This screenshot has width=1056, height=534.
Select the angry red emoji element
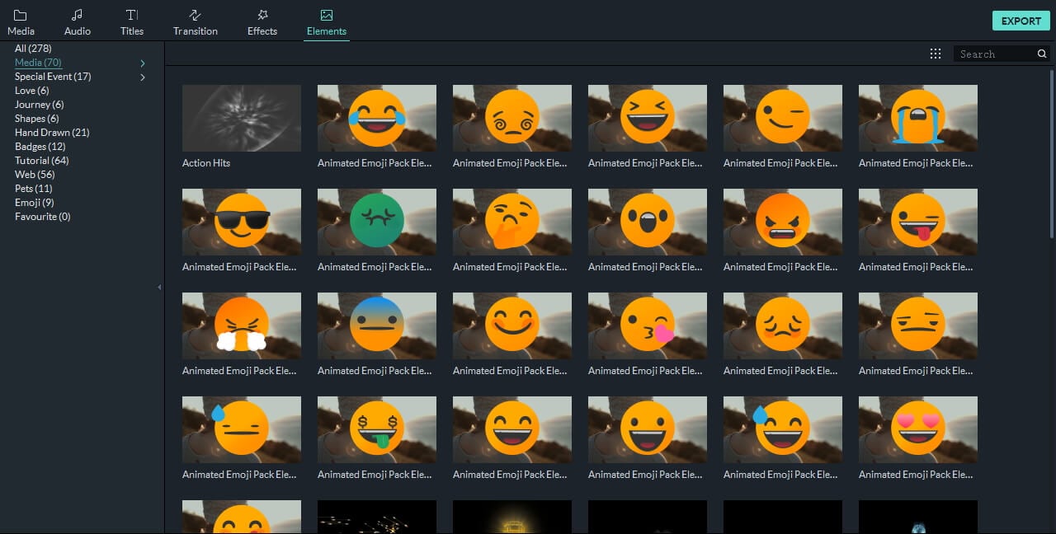(x=783, y=222)
